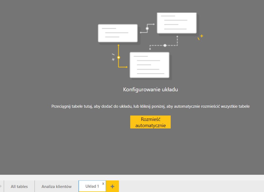Add a new layout with plus button

[x=112, y=186]
